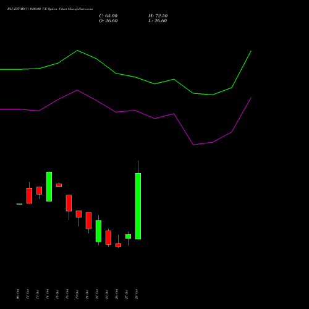This screenshot has height=309, width=309.
Task: Click the 22 Oct date label
Action: [x=97, y=294]
